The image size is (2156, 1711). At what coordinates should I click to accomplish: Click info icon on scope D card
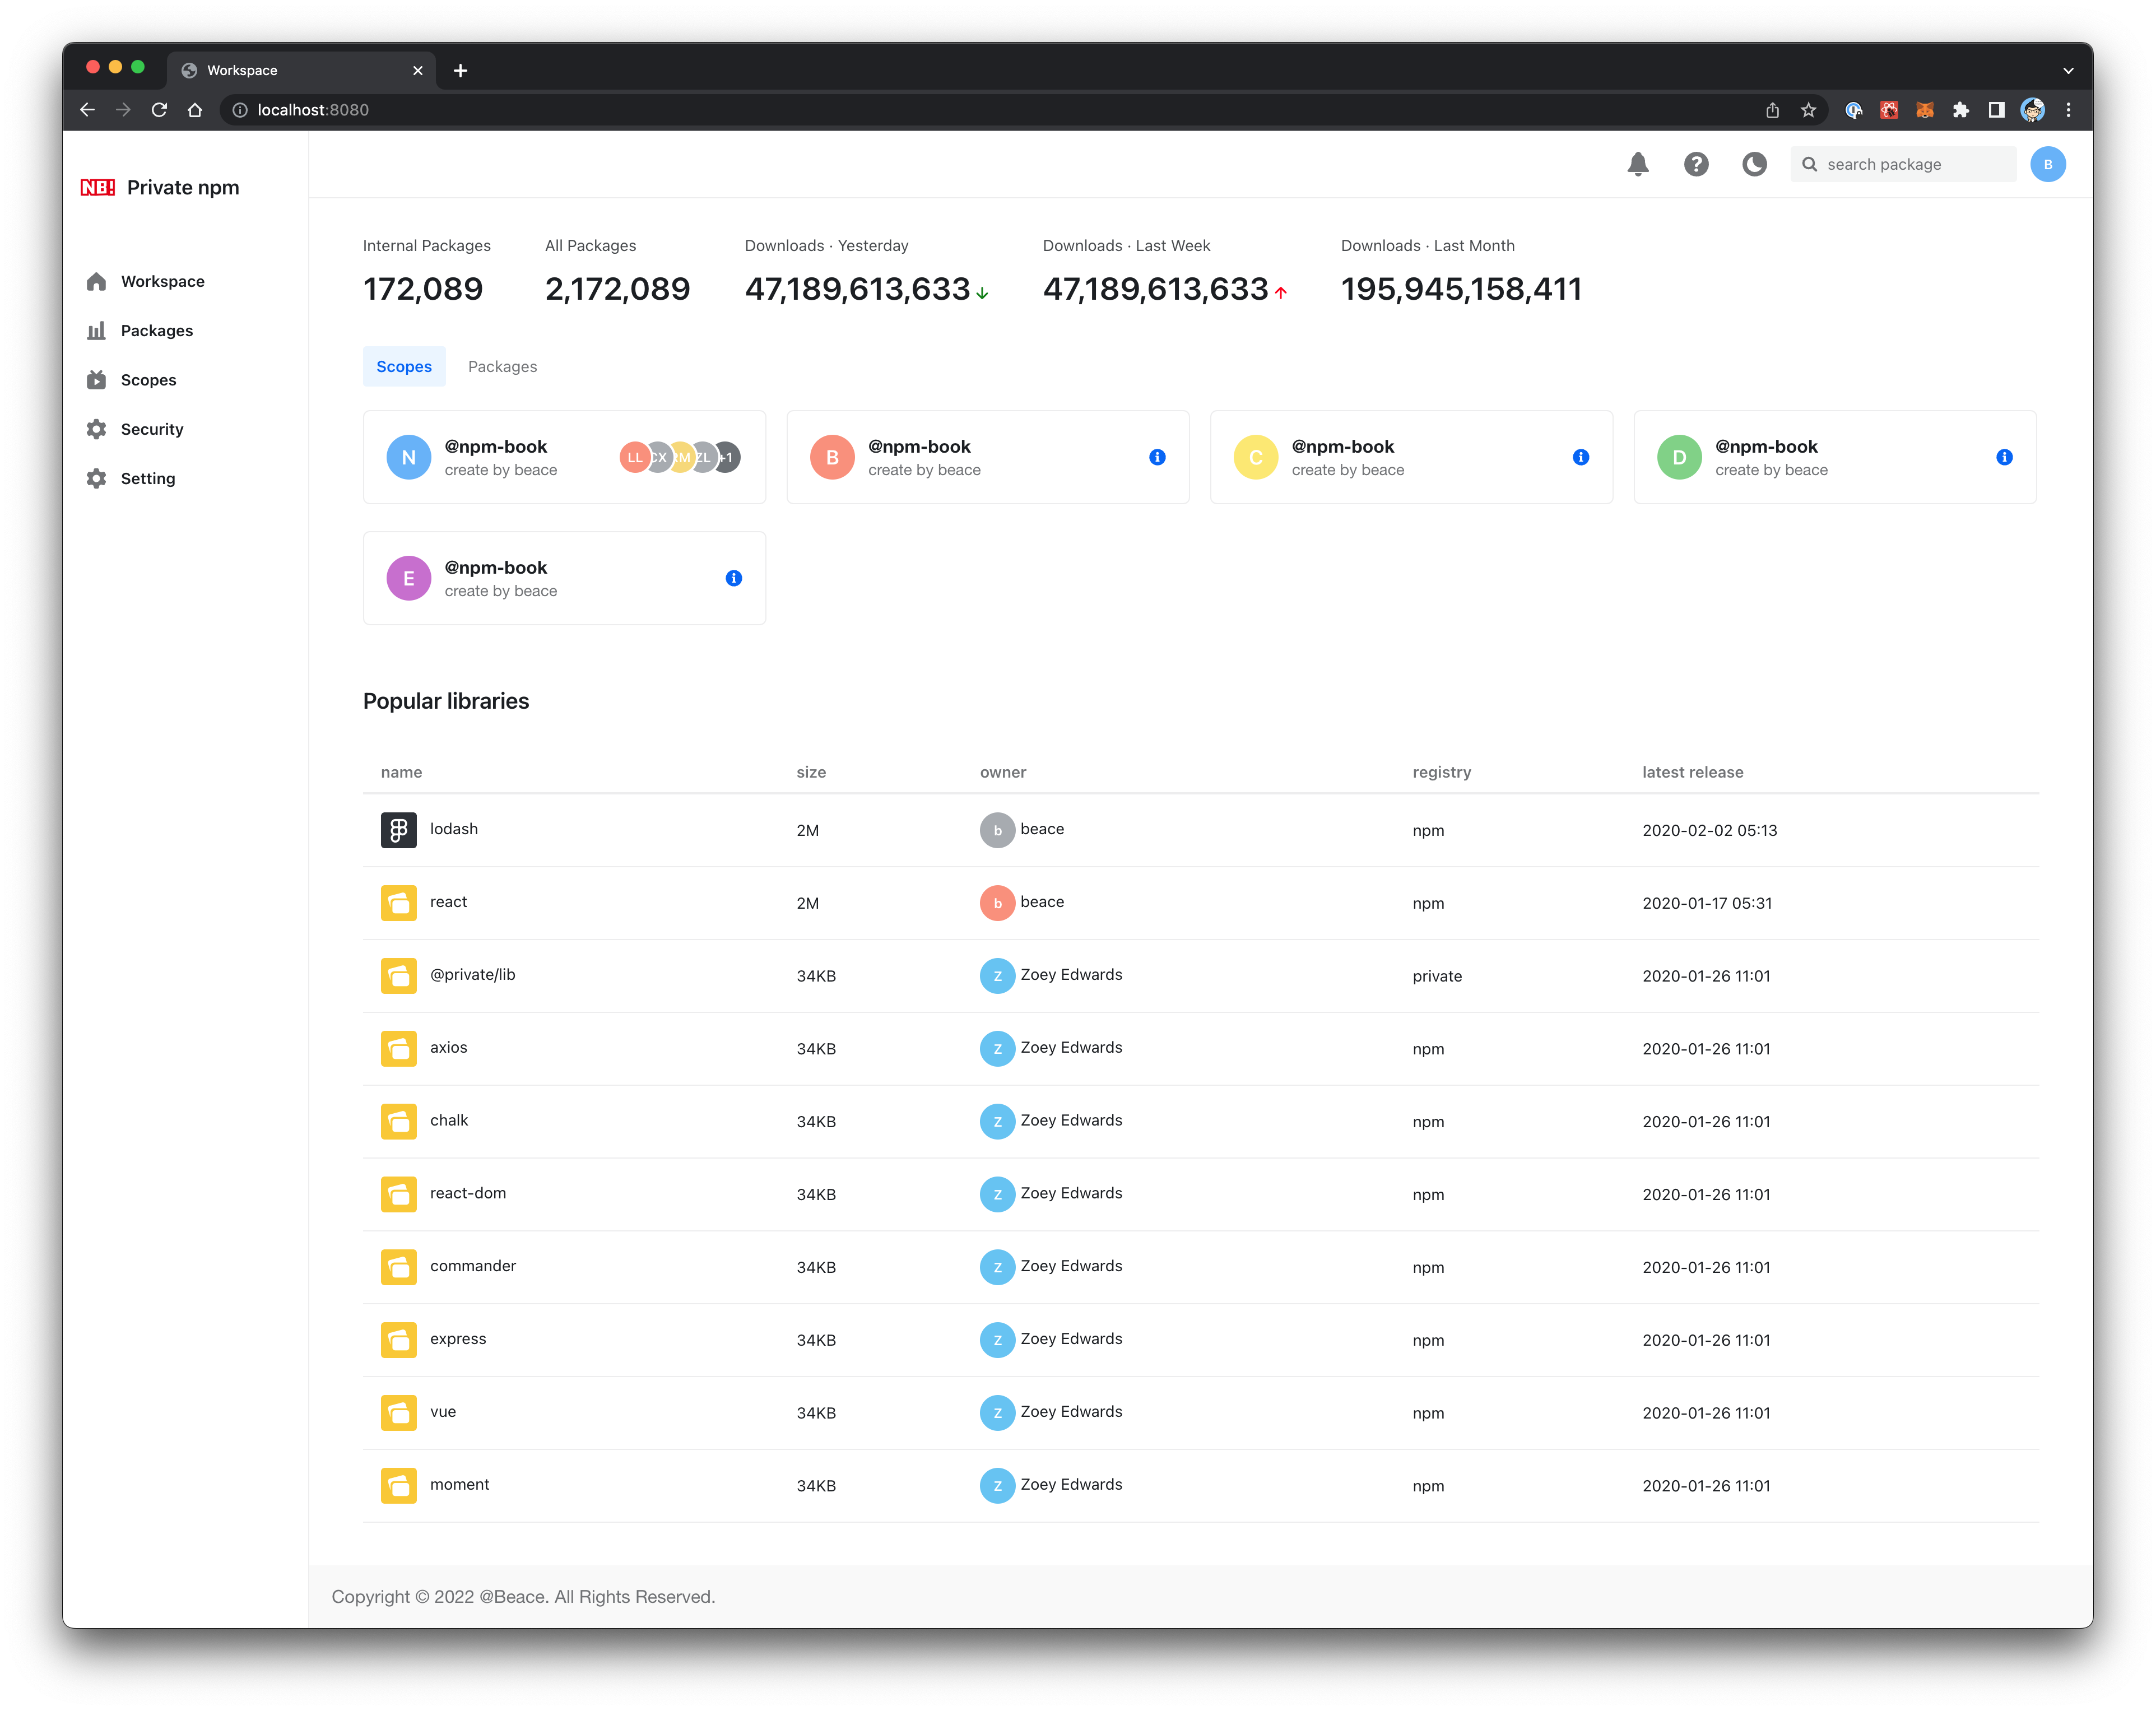(x=2004, y=457)
